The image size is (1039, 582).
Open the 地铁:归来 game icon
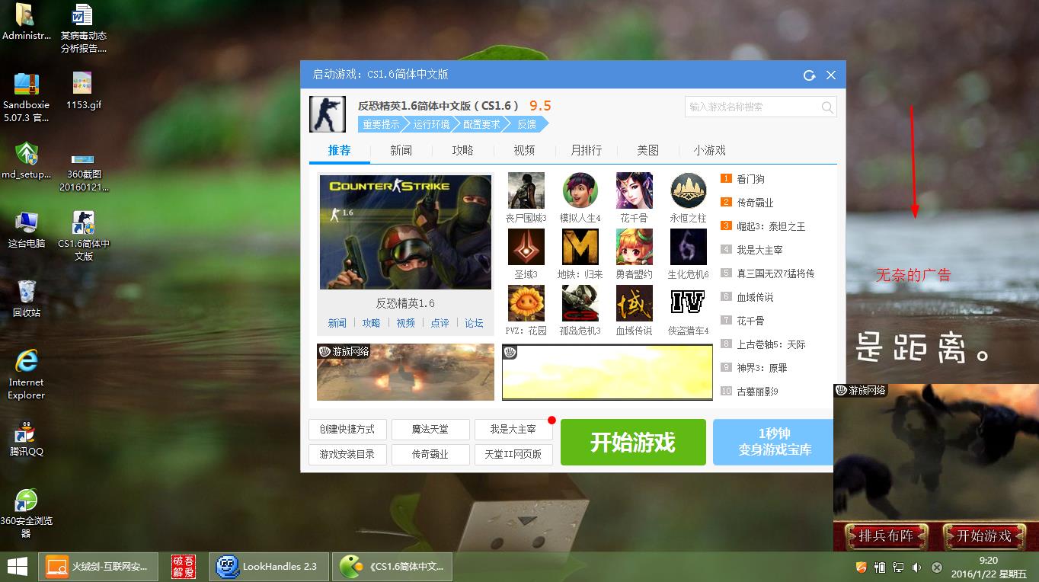[x=580, y=247]
